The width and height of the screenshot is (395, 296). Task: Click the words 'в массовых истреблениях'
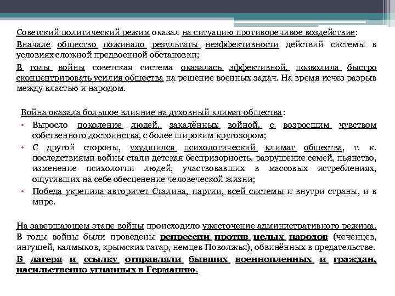pyautogui.click(x=315, y=169)
